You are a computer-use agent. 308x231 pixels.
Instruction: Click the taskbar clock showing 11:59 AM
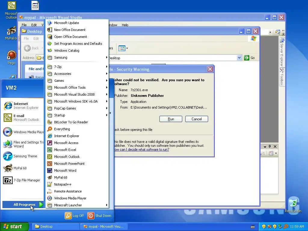point(297,226)
